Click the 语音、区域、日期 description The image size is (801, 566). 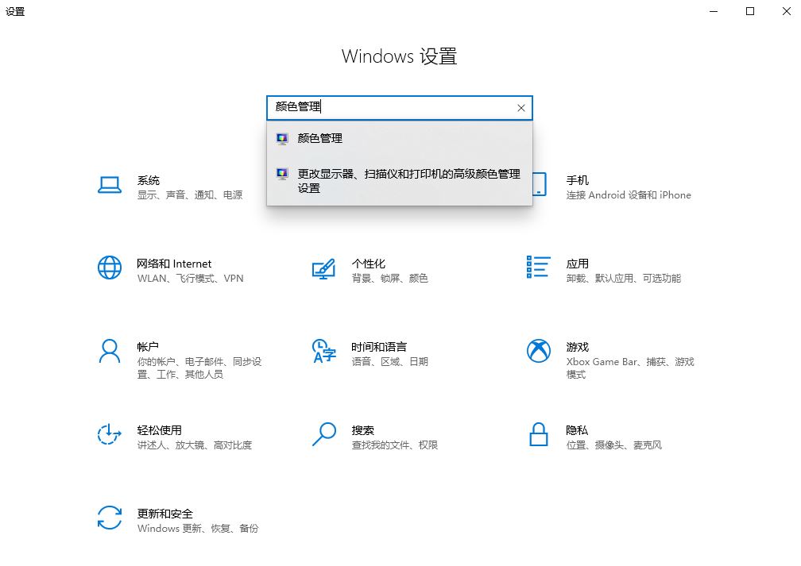(389, 361)
